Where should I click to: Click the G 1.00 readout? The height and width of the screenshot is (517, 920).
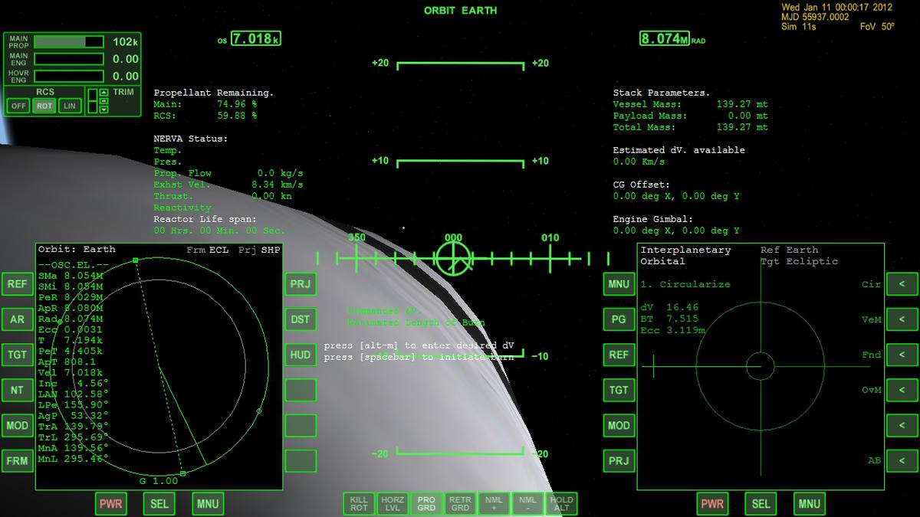[159, 481]
